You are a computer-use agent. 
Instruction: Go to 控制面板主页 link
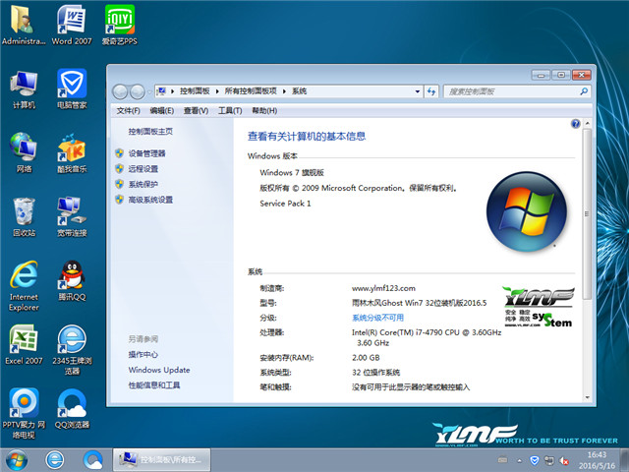click(x=150, y=132)
